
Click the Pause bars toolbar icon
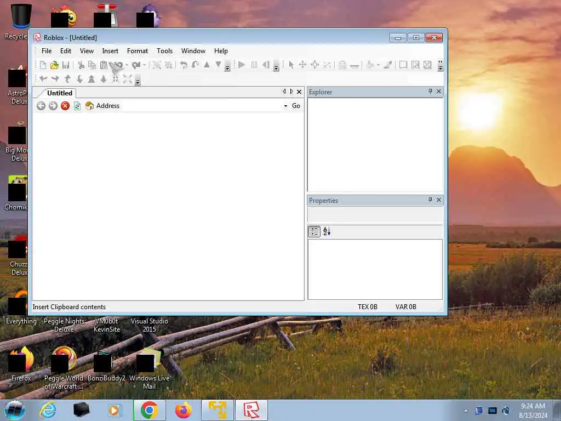click(x=254, y=65)
